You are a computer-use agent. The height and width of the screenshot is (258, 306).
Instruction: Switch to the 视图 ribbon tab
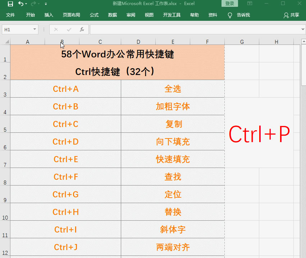click(x=149, y=15)
